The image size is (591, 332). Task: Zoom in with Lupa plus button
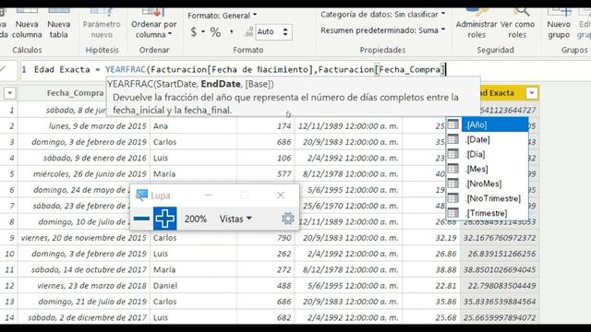(164, 219)
